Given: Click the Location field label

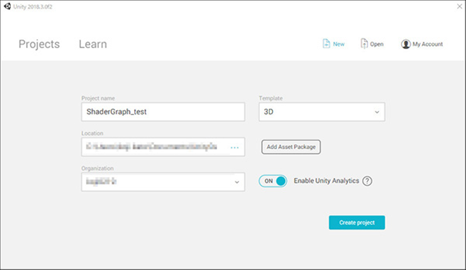Looking at the screenshot, I should coord(92,133).
